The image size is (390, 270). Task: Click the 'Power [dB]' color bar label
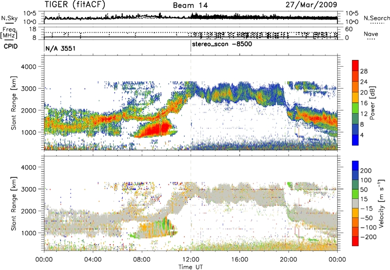[x=372, y=103]
